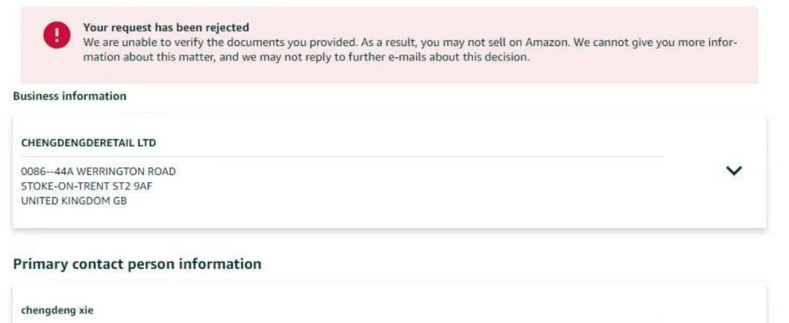Screen dimensions: 789x323
Task: Click 'LTD' in the company name
Action: tap(147, 143)
